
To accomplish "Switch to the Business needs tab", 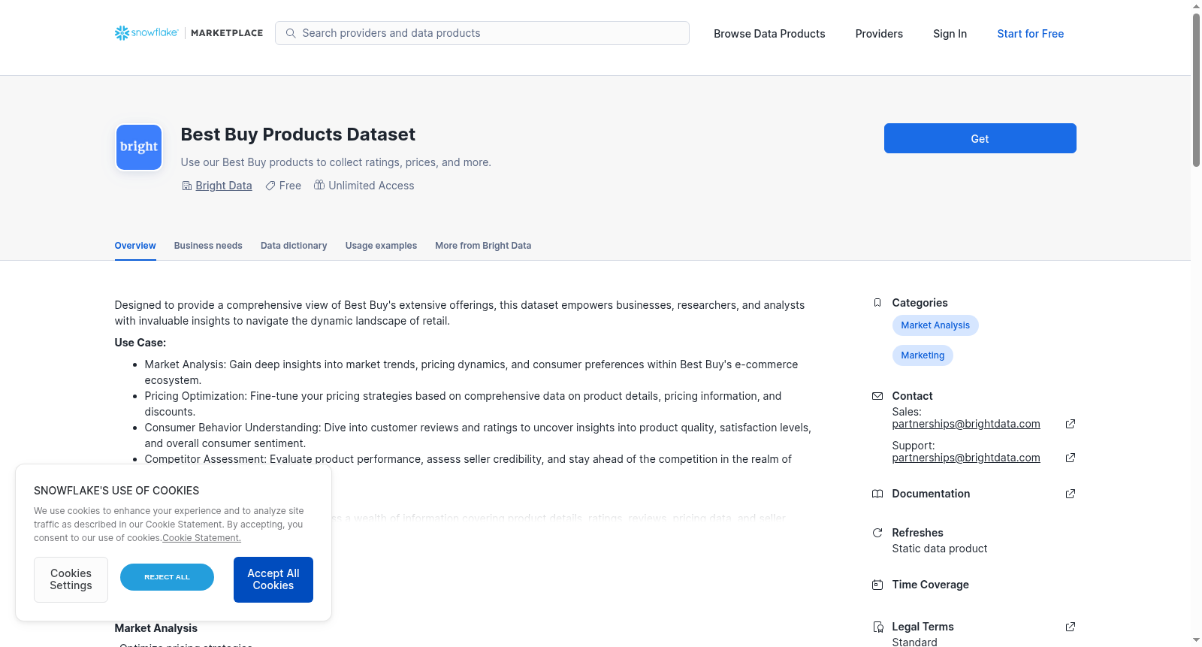I will pyautogui.click(x=208, y=246).
